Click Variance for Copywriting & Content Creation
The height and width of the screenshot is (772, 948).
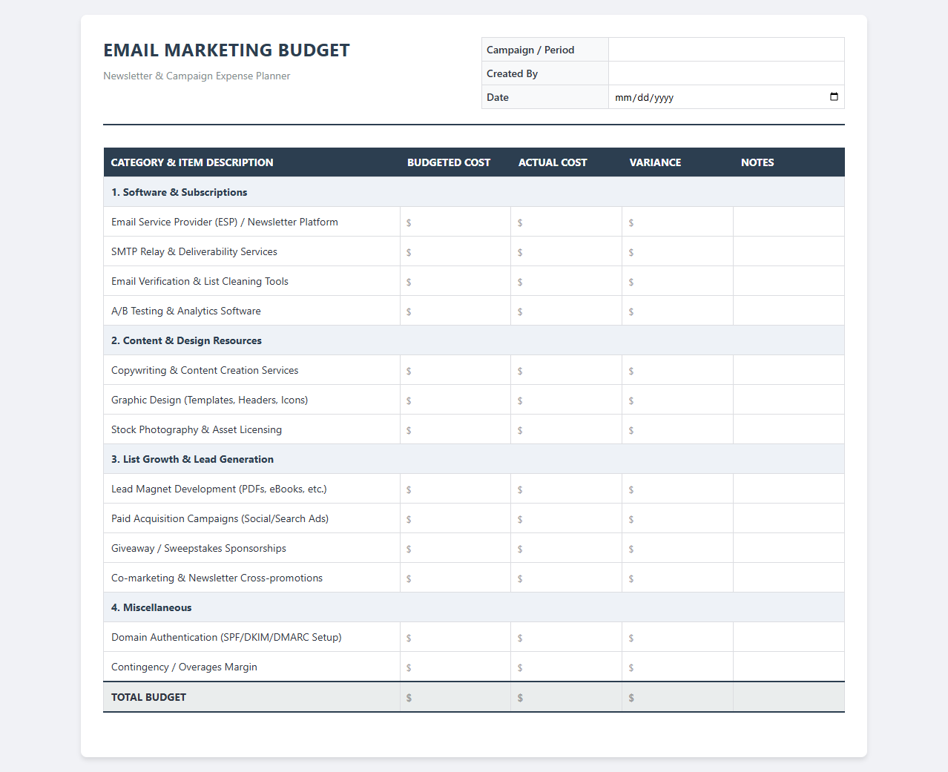(678, 370)
